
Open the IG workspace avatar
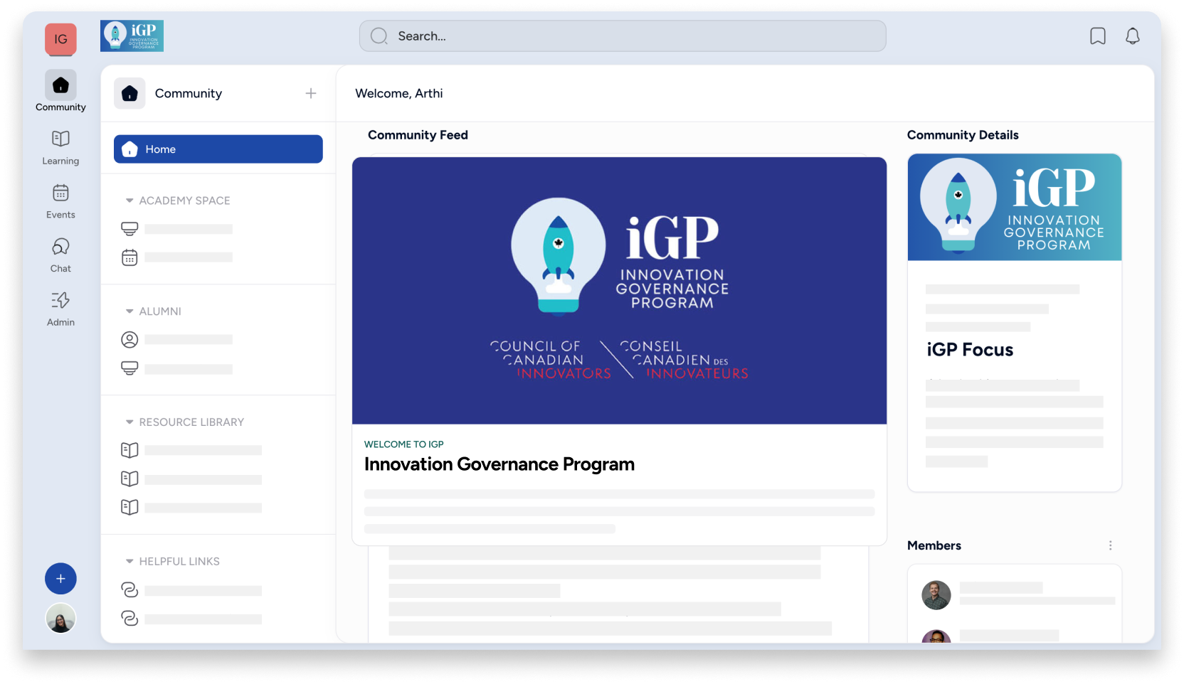tap(60, 39)
